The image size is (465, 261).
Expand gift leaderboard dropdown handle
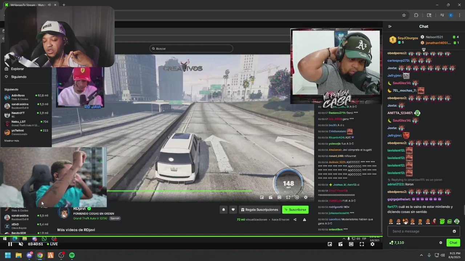pyautogui.click(x=424, y=50)
